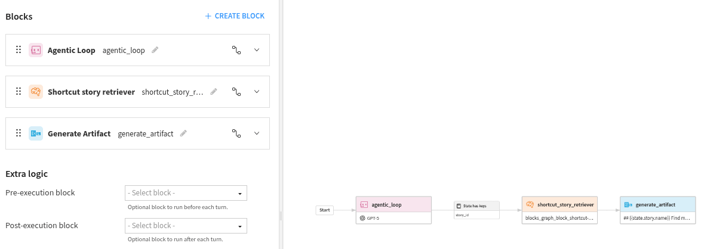Viewport: 701px width, 249px height.
Task: Edit the shortcut_story_retriever name pencil icon
Action: pos(214,92)
